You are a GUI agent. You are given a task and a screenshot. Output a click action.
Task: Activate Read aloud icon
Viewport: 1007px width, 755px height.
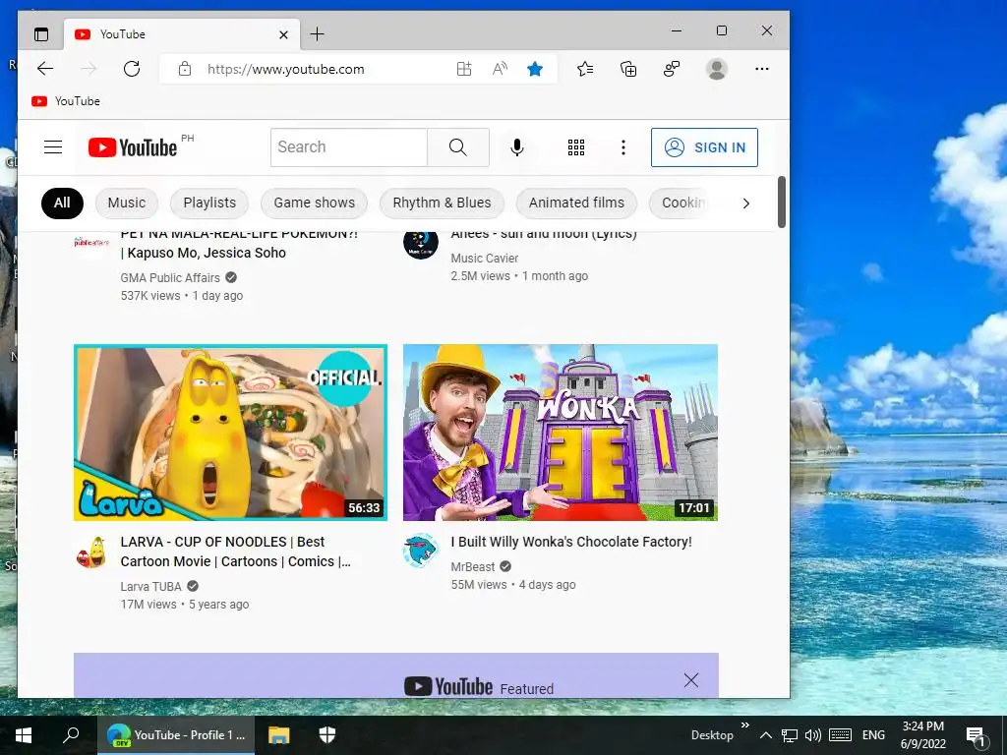point(500,69)
